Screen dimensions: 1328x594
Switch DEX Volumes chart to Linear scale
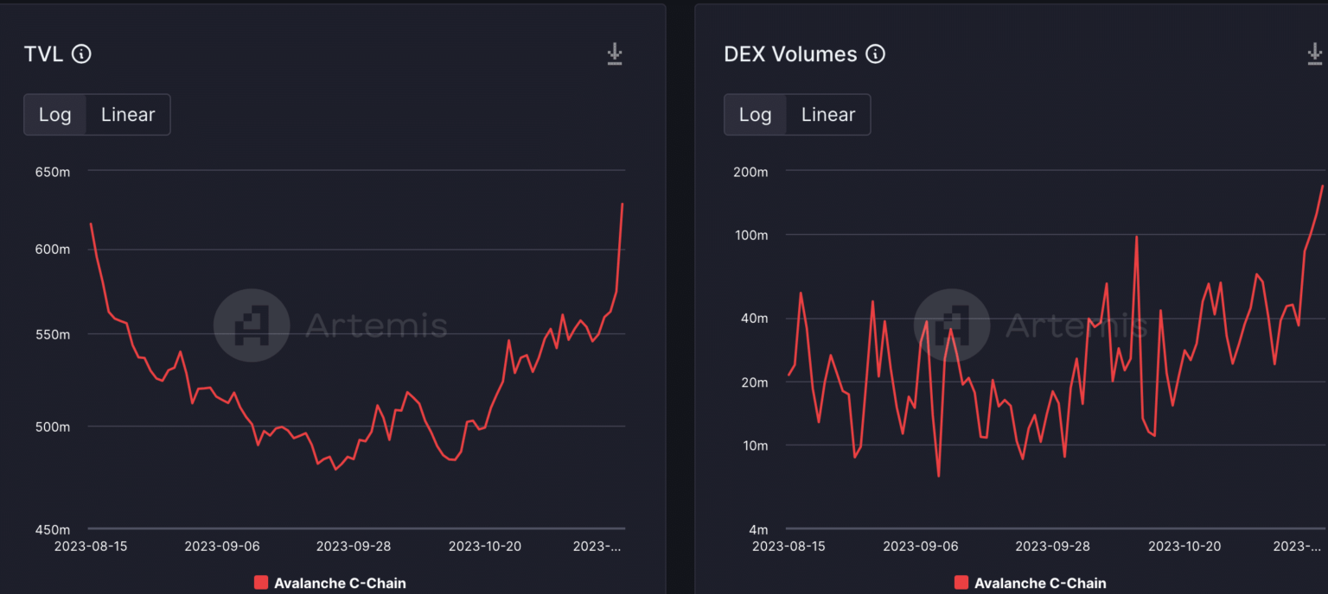[827, 115]
